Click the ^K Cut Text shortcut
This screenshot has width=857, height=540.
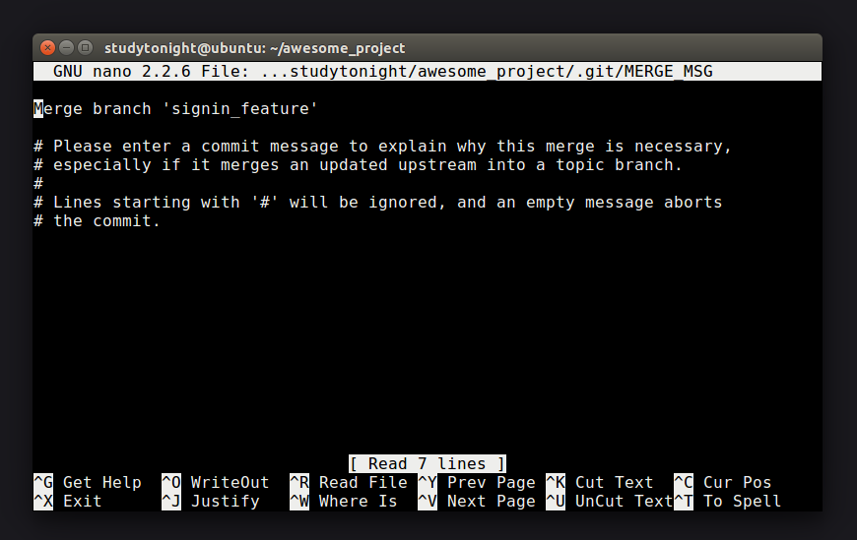[x=600, y=483]
